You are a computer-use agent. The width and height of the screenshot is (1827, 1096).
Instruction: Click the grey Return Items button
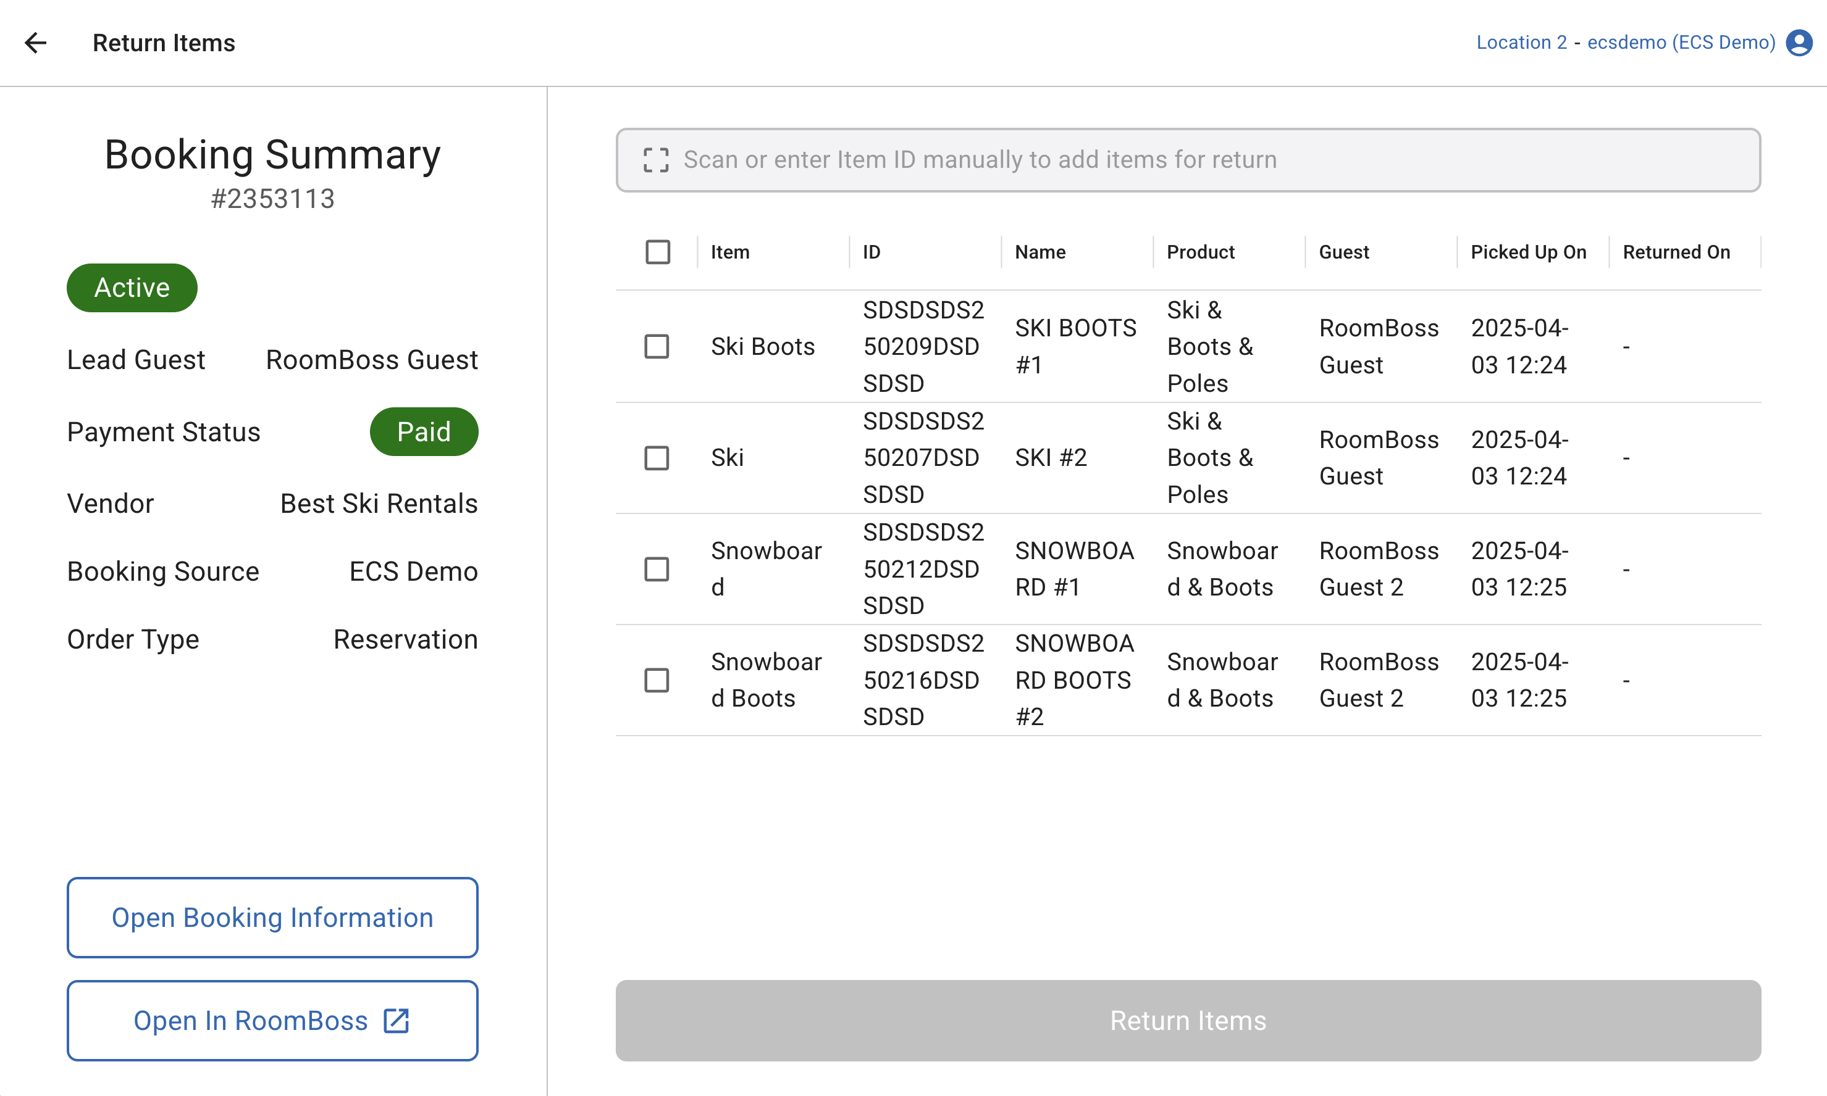point(1188,1021)
